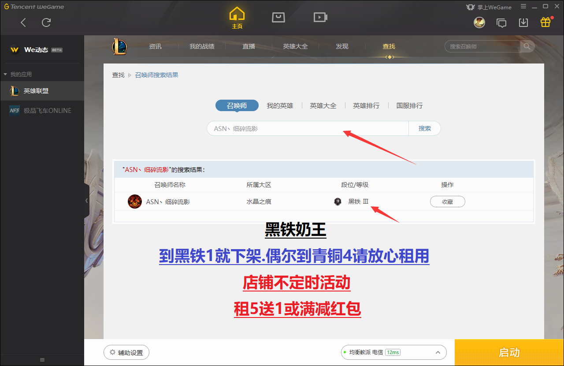Viewport: 564px width, 366px height.
Task: Click the 查找 breadcrumb link
Action: (118, 75)
